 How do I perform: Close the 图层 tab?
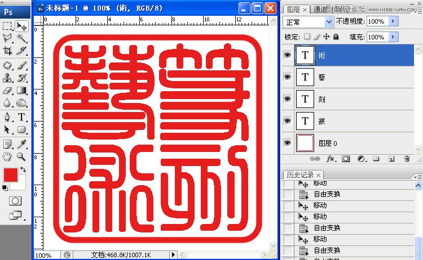coord(305,10)
